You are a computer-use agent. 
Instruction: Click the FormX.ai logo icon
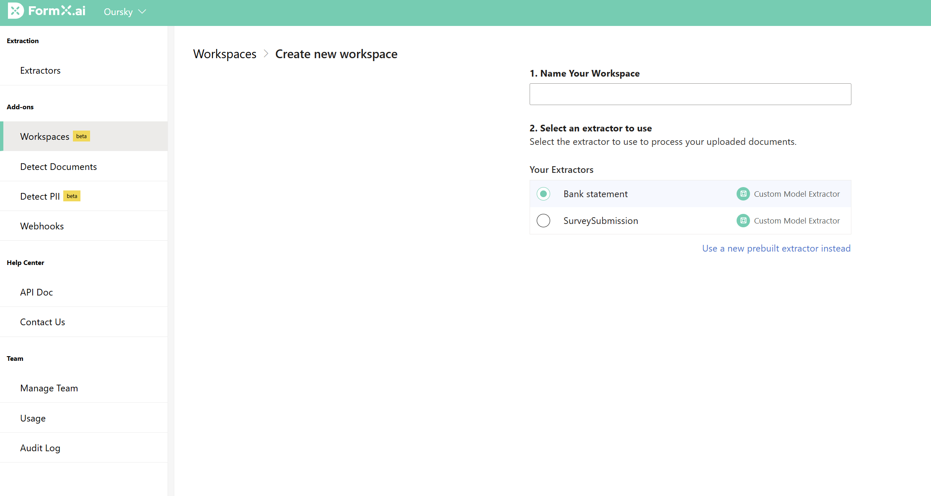click(x=16, y=11)
